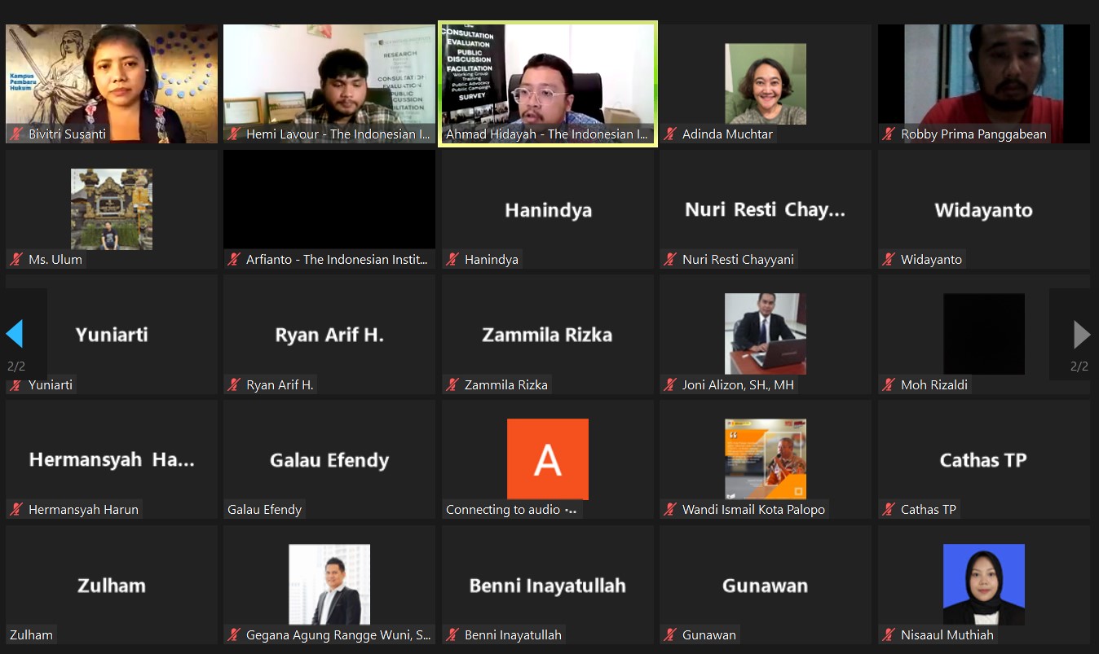Click muted mic icon next to Hemi Lavour

click(234, 134)
